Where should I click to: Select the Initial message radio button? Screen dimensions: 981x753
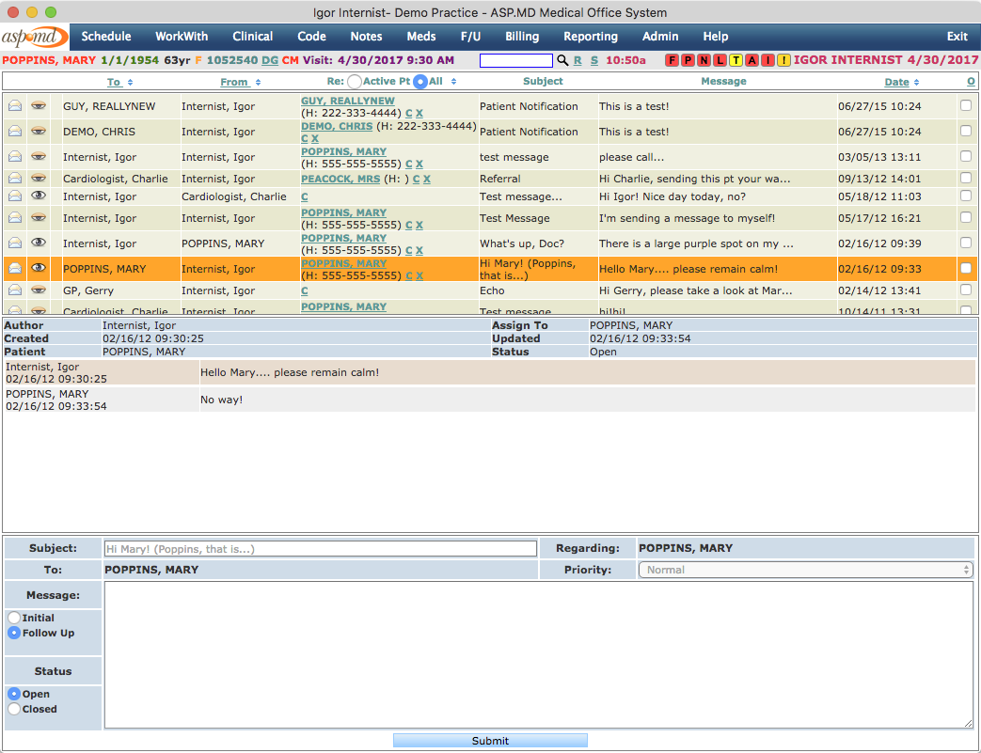click(14, 618)
